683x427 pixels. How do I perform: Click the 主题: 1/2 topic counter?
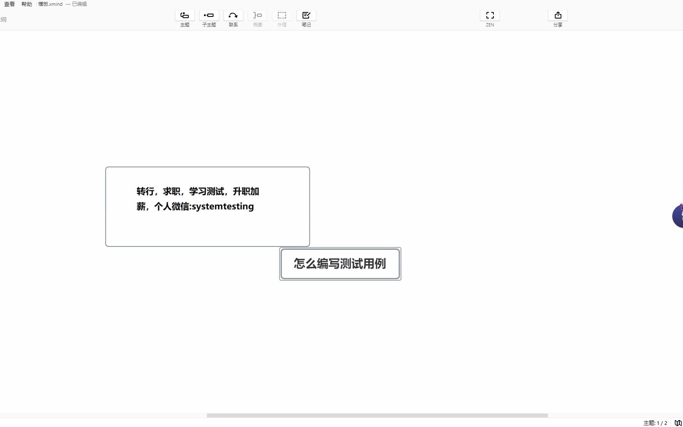tap(655, 423)
